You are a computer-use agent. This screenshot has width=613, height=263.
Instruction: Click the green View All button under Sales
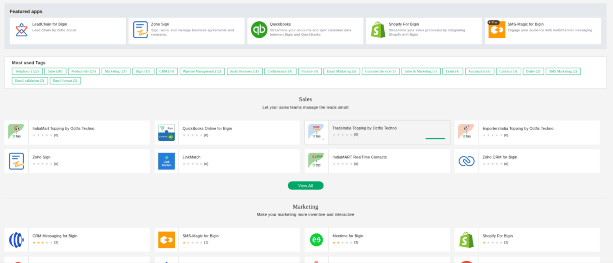tap(306, 186)
